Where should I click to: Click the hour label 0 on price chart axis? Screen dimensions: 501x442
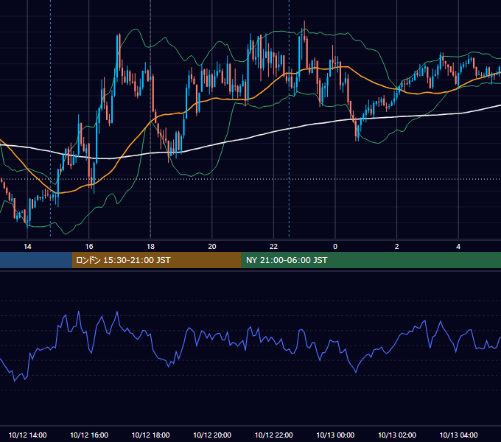tap(335, 247)
